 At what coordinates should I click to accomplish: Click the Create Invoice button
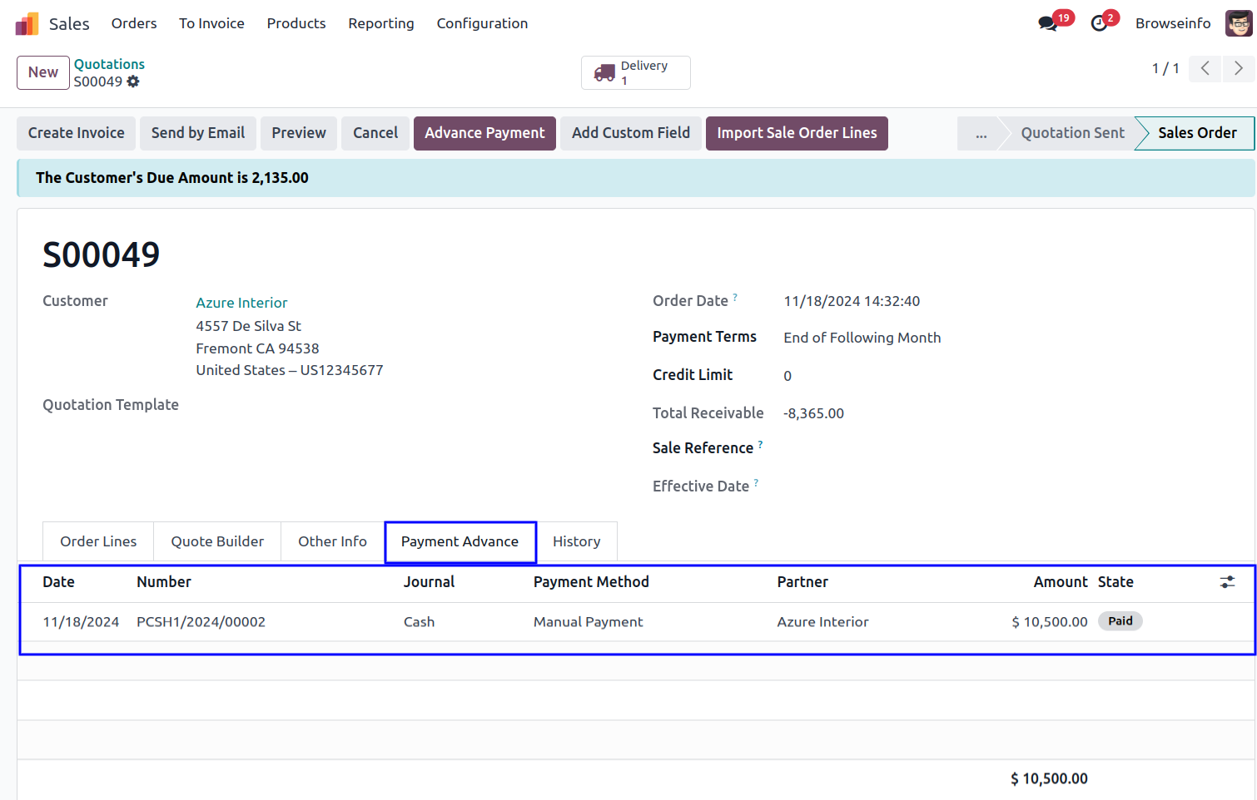pos(76,133)
